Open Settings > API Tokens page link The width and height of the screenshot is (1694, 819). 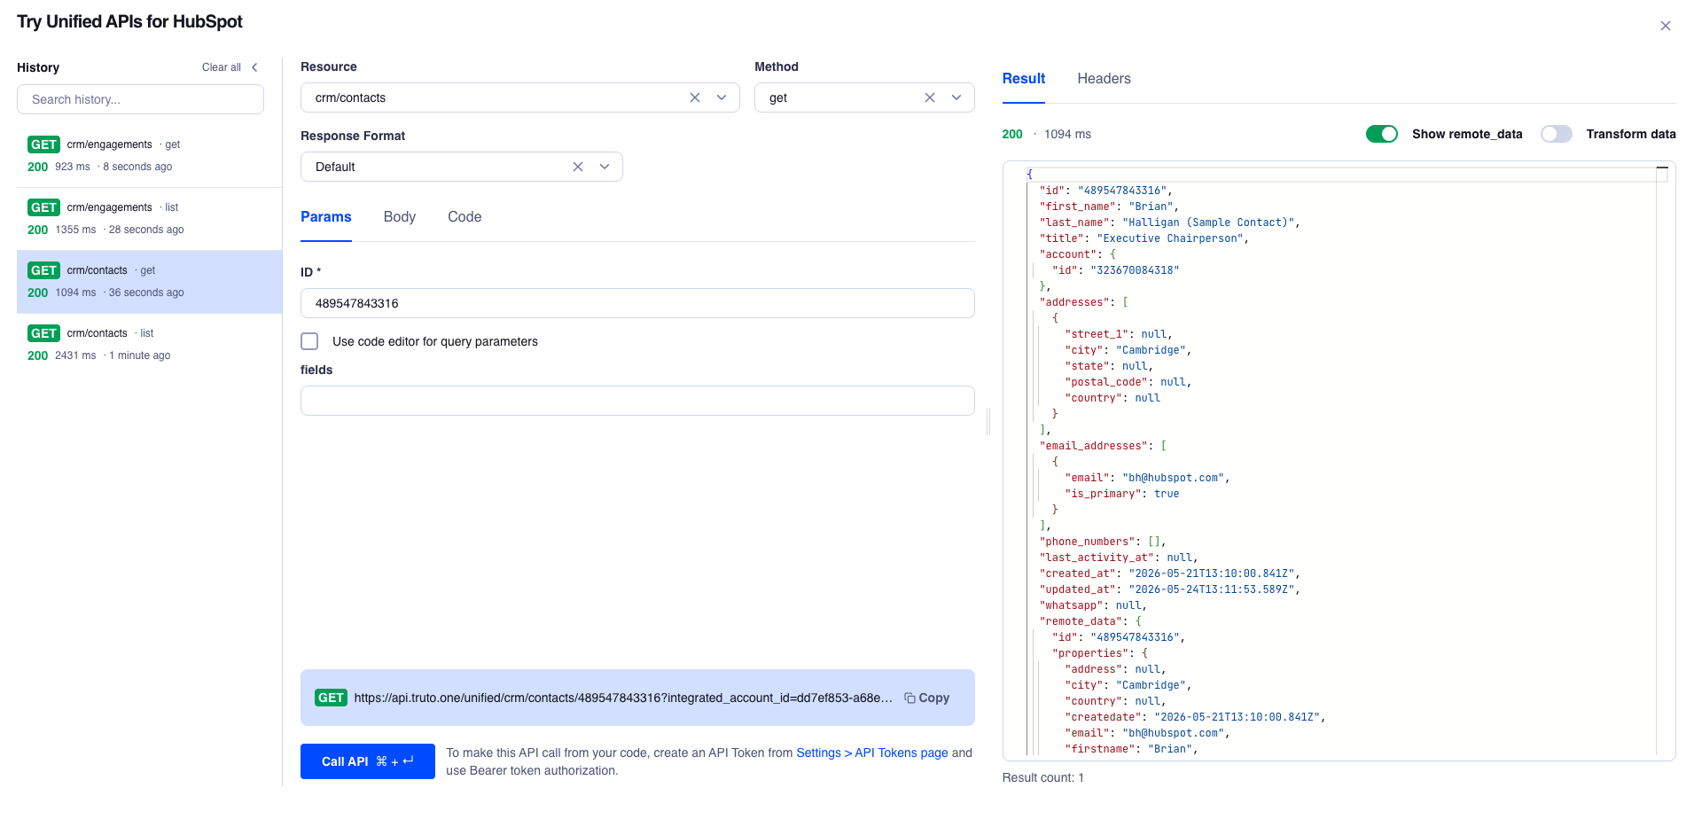click(872, 753)
